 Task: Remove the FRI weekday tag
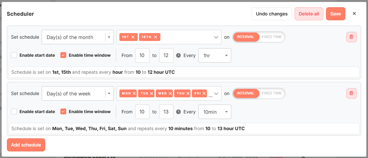point(204,94)
